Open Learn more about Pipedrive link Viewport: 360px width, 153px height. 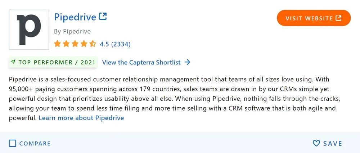tap(81, 118)
